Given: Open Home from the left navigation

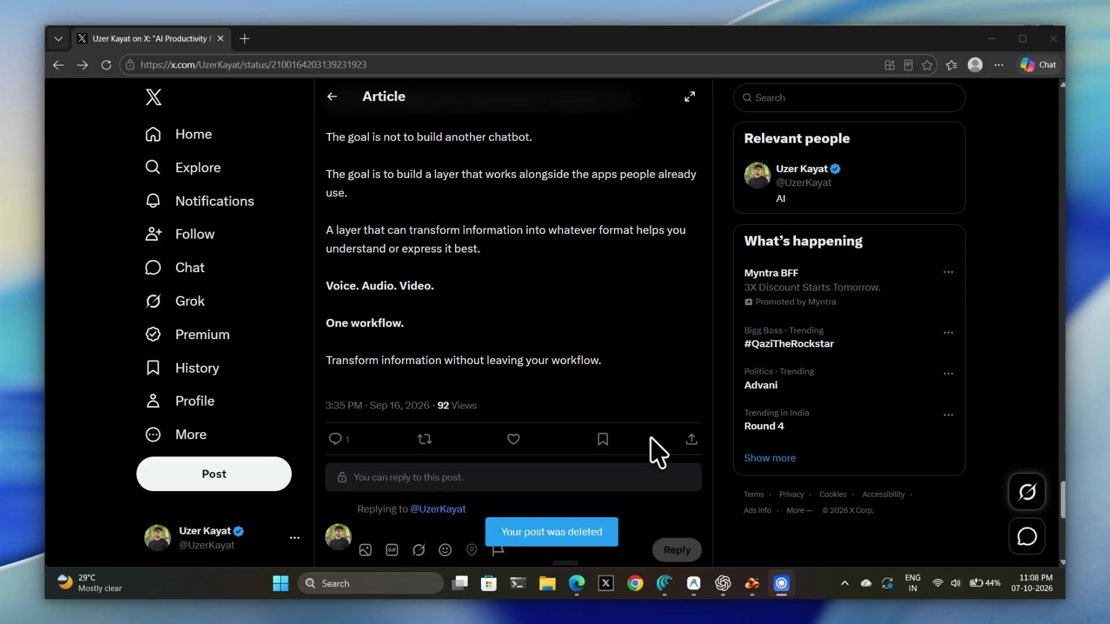Looking at the screenshot, I should [x=178, y=134].
